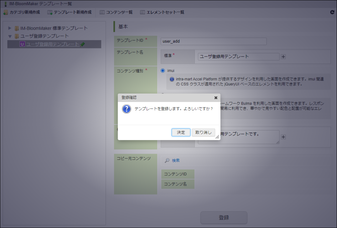
Task: Click the 登録確認 dialog title text
Action: tap(129, 98)
